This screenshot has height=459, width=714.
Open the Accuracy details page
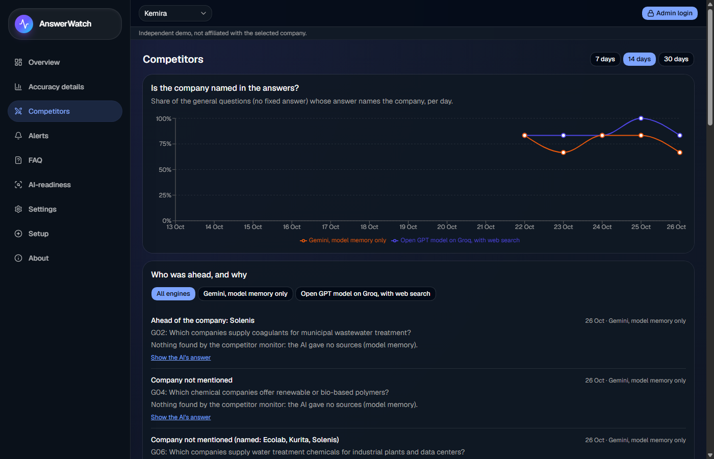pyautogui.click(x=65, y=87)
